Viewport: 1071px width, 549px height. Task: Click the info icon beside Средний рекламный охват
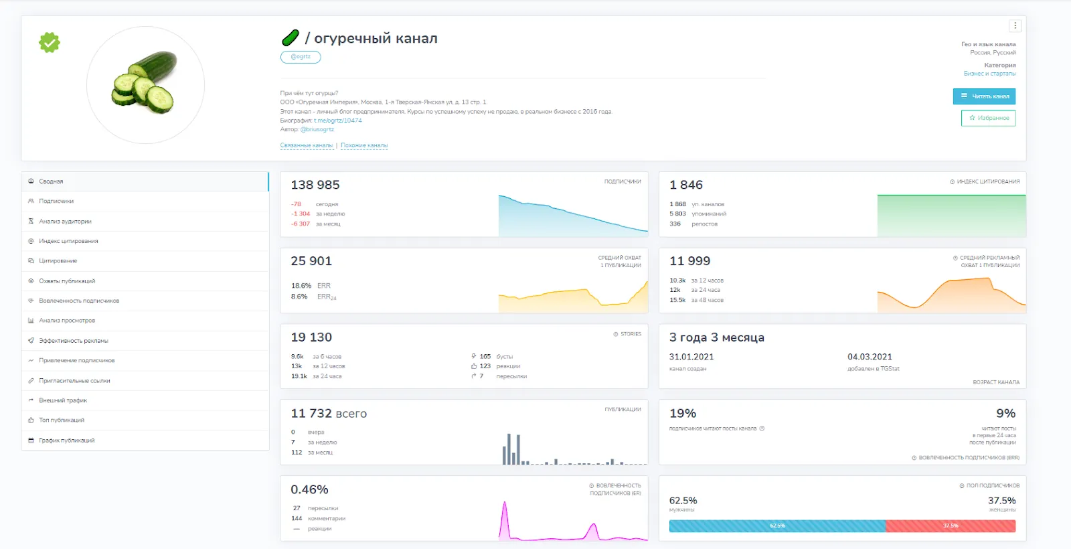click(x=955, y=258)
